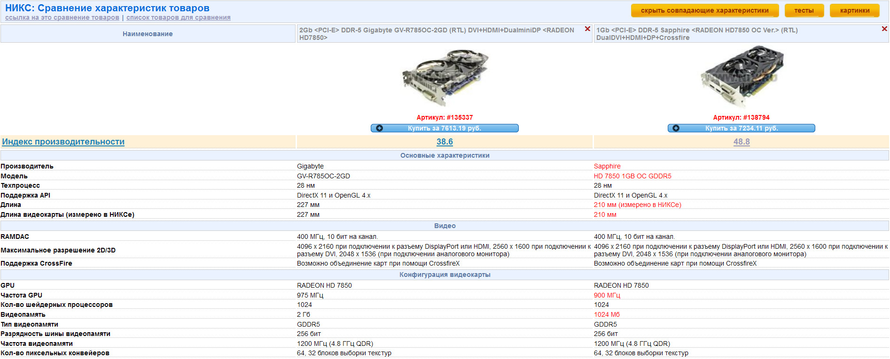Click the 'Поддержка API' row label

(25, 195)
